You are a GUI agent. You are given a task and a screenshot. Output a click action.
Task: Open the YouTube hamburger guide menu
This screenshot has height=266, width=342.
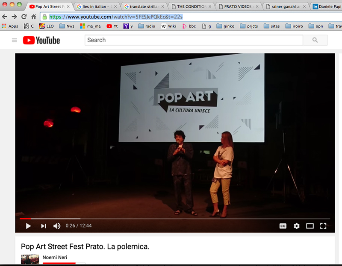[x=15, y=40]
